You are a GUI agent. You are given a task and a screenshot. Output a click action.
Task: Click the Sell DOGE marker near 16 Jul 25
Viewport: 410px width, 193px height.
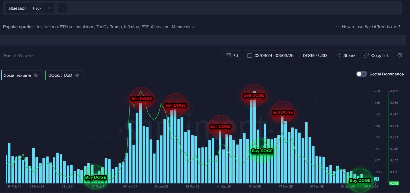pyautogui.click(x=254, y=95)
